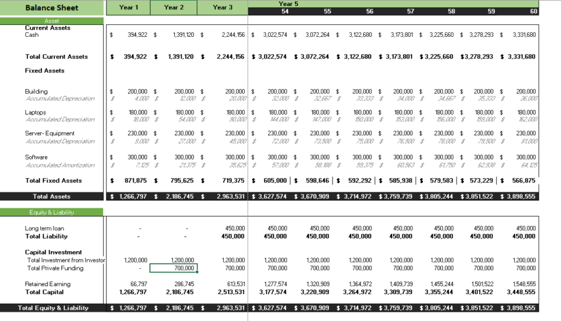The height and width of the screenshot is (321, 561).
Task: Select month 54 column header
Action: tap(285, 11)
